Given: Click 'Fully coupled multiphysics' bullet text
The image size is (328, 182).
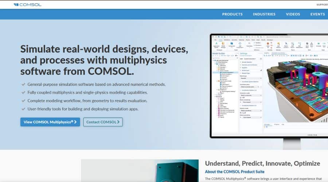Looking at the screenshot, I should click(87, 92).
